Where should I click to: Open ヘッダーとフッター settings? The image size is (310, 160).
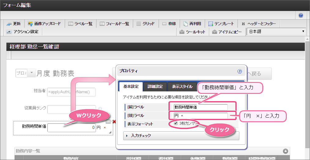tap(259, 24)
